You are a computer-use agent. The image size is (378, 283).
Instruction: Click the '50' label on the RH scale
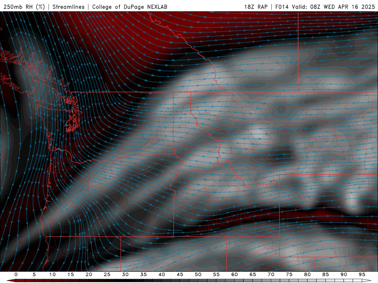click(x=198, y=275)
